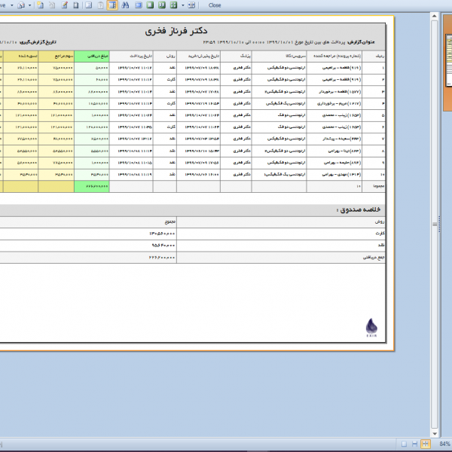Click the edit page icon with pencil
This screenshot has width=452, height=452.
(65, 5)
